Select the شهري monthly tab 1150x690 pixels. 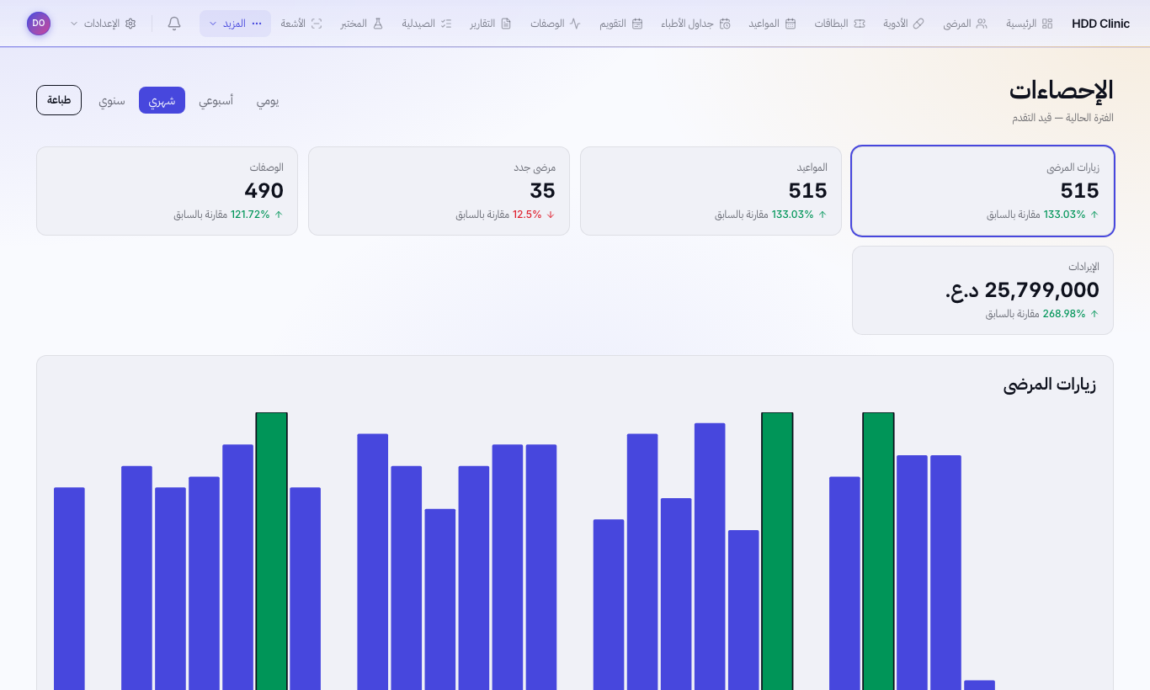[162, 100]
